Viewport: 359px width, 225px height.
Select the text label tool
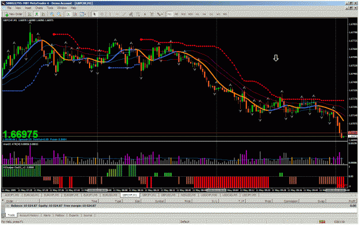[152, 14]
